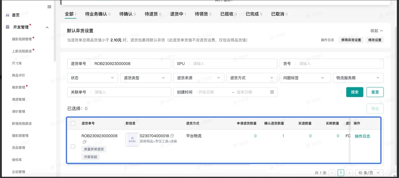The height and width of the screenshot is (178, 399).
Task: Open the 退货方式 dropdown
Action: click(252, 78)
